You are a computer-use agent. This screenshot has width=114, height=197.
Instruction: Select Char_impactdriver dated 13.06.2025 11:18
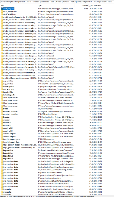pyautogui.click(x=10, y=100)
